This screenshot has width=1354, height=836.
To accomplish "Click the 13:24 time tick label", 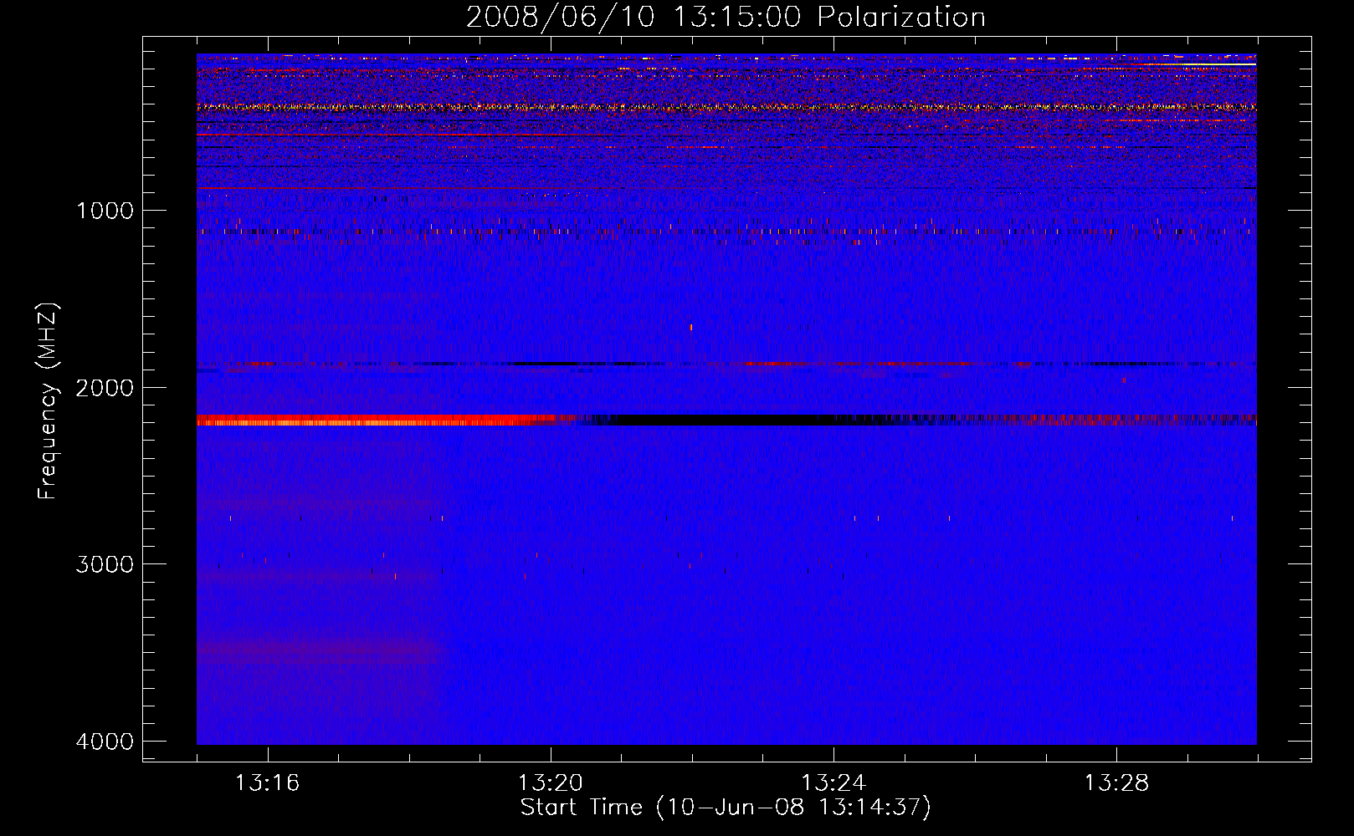I will tap(833, 783).
